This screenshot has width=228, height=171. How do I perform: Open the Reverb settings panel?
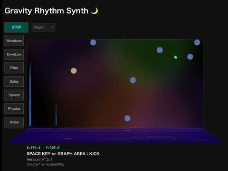14,95
